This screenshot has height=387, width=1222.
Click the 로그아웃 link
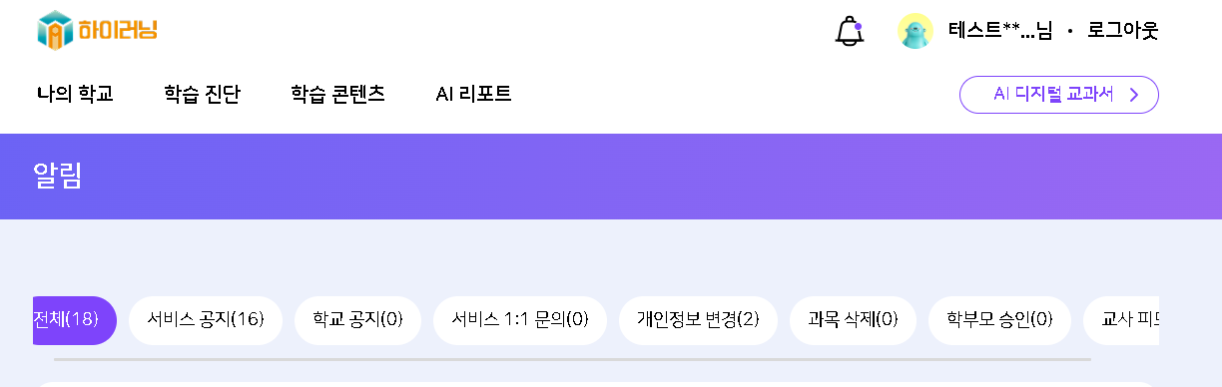click(x=1123, y=31)
